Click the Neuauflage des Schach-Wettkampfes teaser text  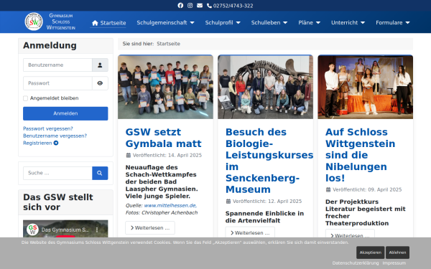click(x=162, y=181)
